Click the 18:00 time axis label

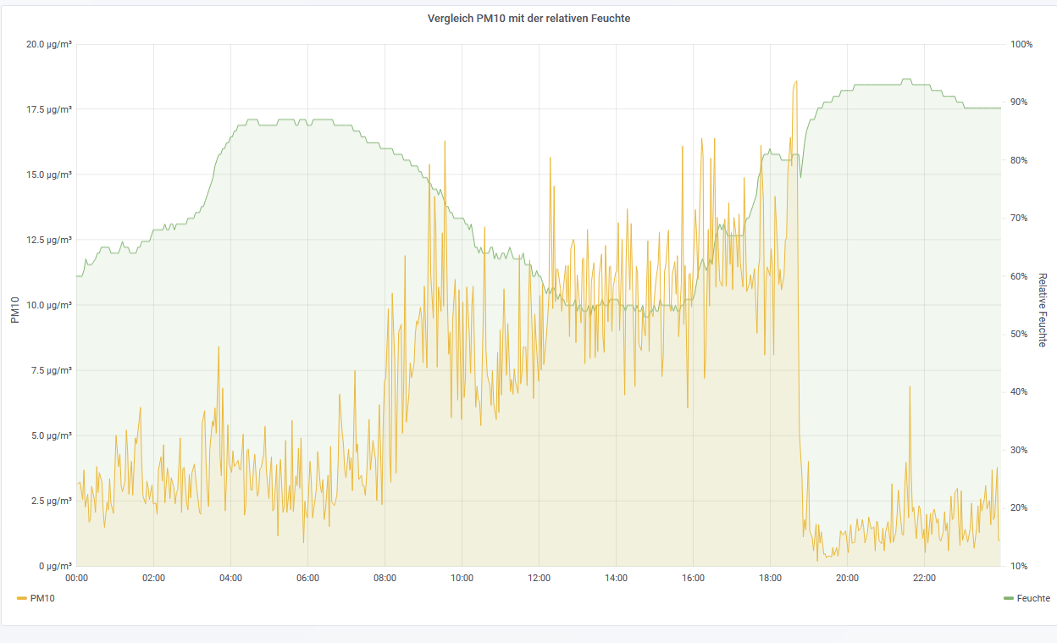click(x=770, y=578)
